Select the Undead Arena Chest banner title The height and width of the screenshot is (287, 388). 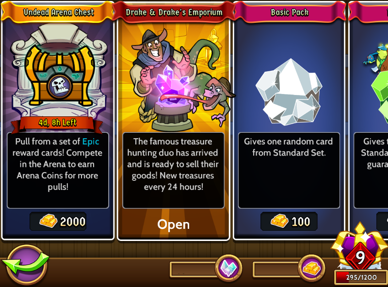[x=59, y=12]
